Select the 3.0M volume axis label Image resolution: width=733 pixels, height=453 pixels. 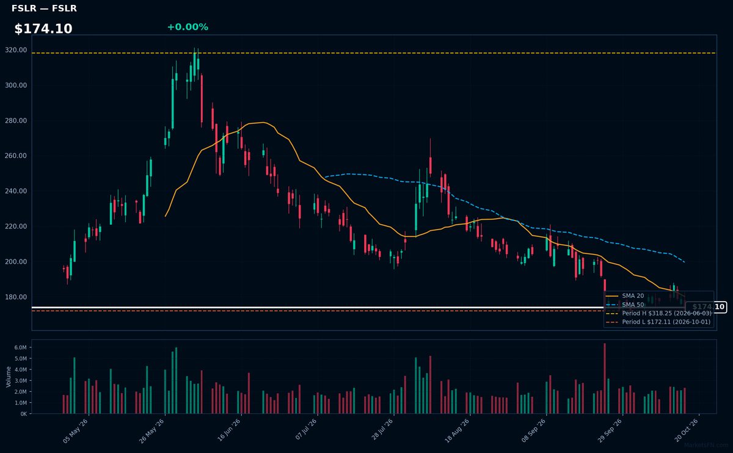20,380
